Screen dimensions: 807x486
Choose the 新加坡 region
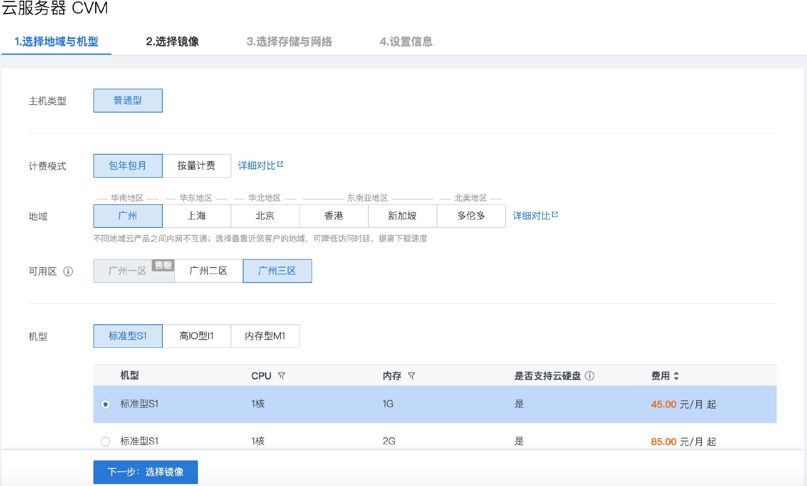click(402, 216)
